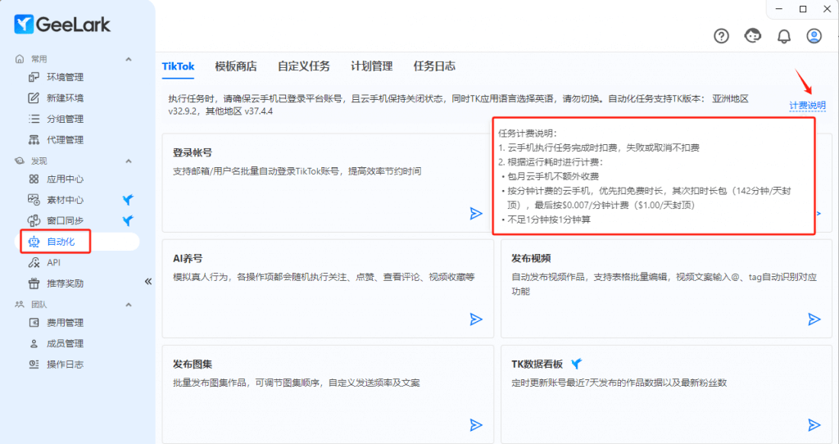Switch to the 模板商店 tab
The image size is (839, 444).
[235, 66]
